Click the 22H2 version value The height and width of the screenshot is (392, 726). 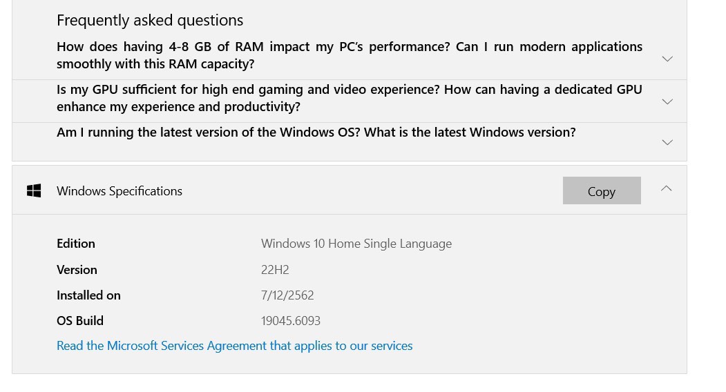point(275,270)
